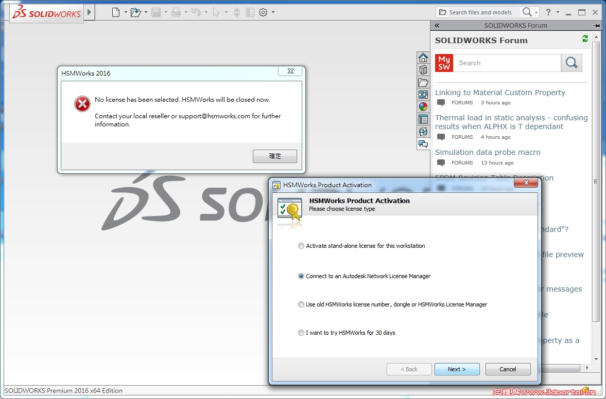Screen dimensions: 606x399
Task: Close the HSMWorks Product Activation window
Action: tap(526, 183)
